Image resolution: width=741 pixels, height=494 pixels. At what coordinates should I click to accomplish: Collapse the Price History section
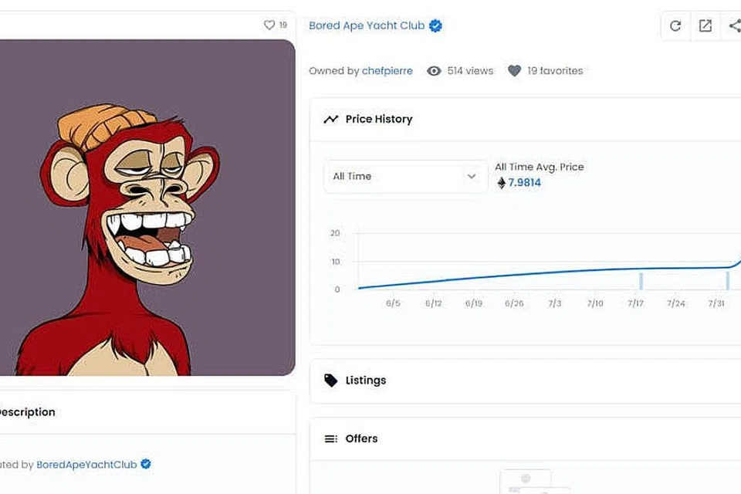(525, 119)
